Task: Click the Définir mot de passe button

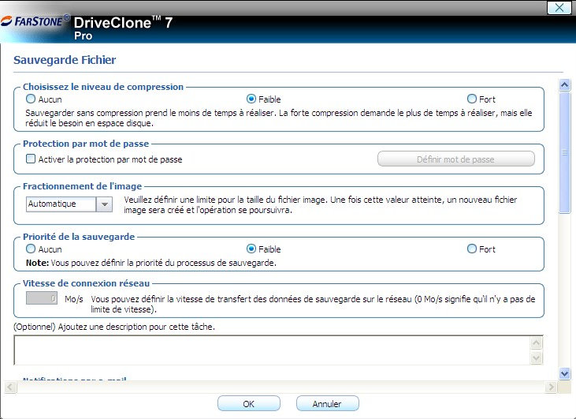Action: click(456, 159)
